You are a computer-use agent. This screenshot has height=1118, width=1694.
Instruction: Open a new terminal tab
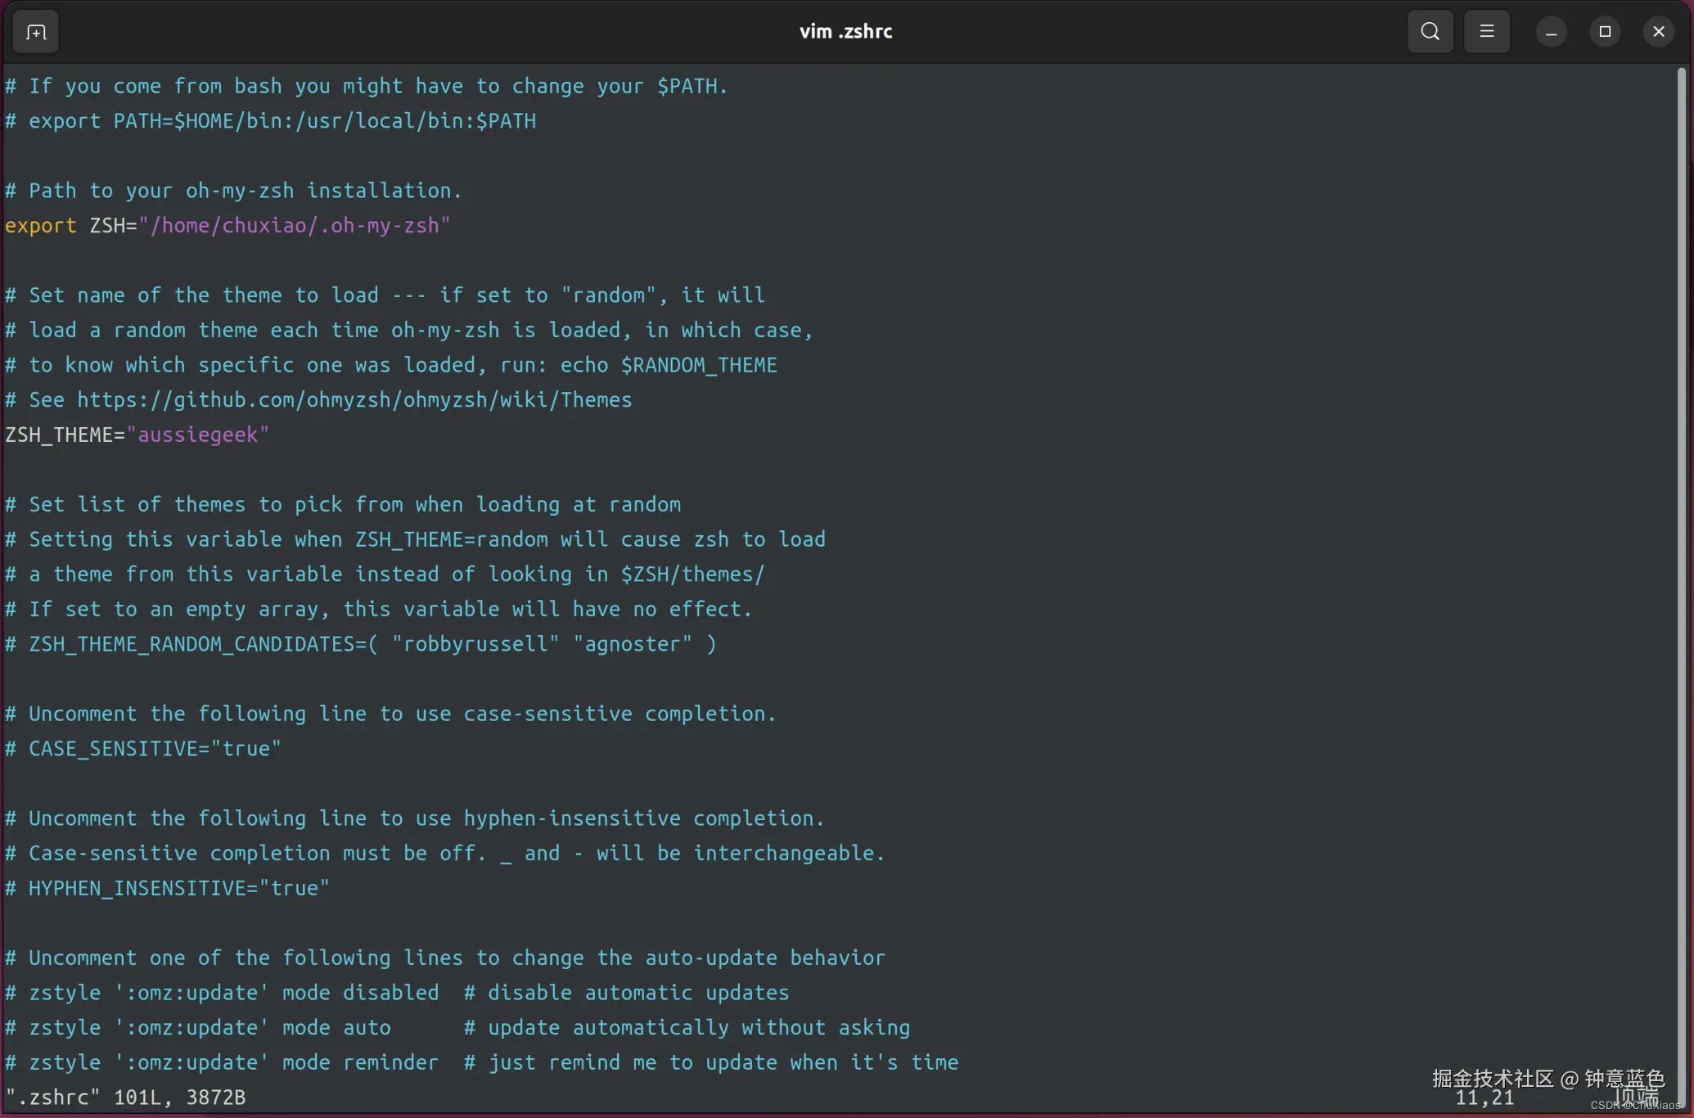click(x=36, y=32)
